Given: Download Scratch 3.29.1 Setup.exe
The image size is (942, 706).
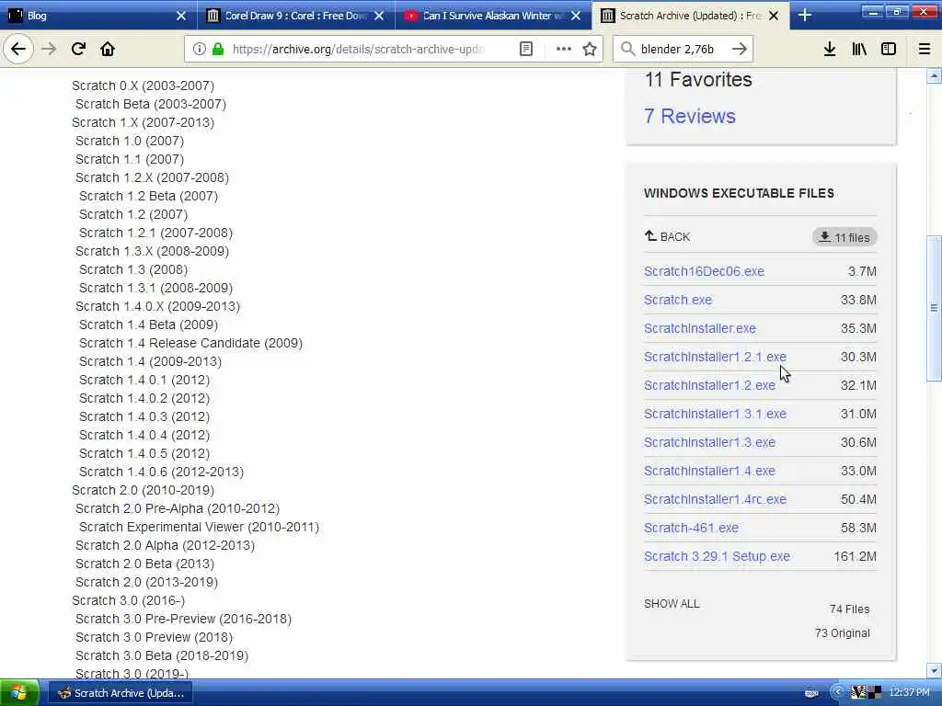Looking at the screenshot, I should click(717, 556).
